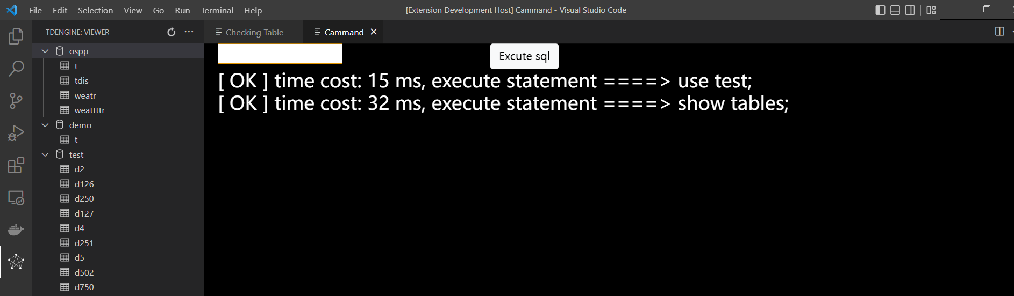Open Source Control view
The width and height of the screenshot is (1014, 296).
point(16,101)
